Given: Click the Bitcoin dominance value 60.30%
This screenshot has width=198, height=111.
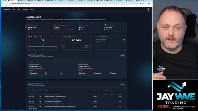Looking at the screenshot, I should (x=76, y=40).
